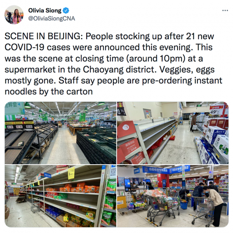Open the empty white shelves photo

tap(173, 133)
